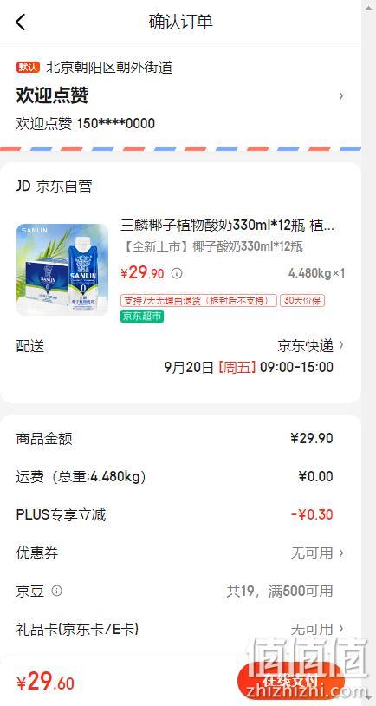Tap the price info icon beside ¥29.90
This screenshot has height=706, width=376.
click(x=178, y=273)
